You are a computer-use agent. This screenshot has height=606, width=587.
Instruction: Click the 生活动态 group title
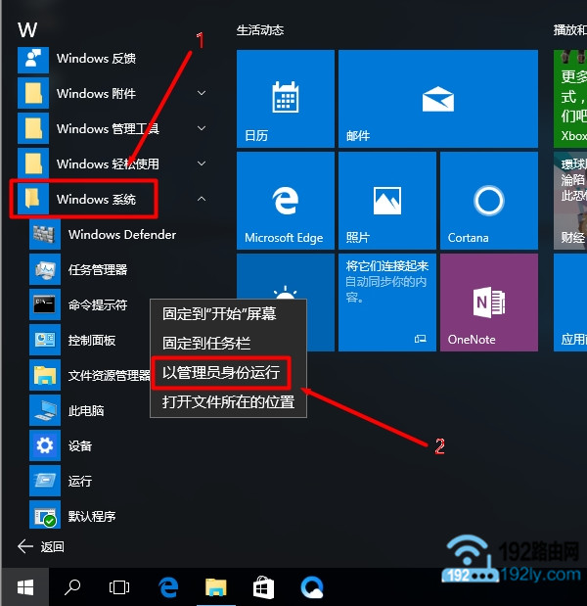pos(260,30)
